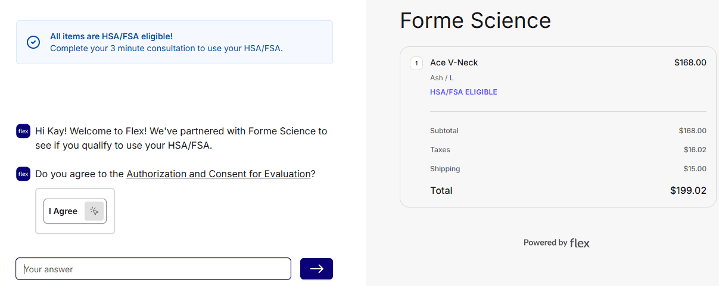719x286 pixels.
Task: Click the flex logo in Powered by
Action: (x=580, y=243)
